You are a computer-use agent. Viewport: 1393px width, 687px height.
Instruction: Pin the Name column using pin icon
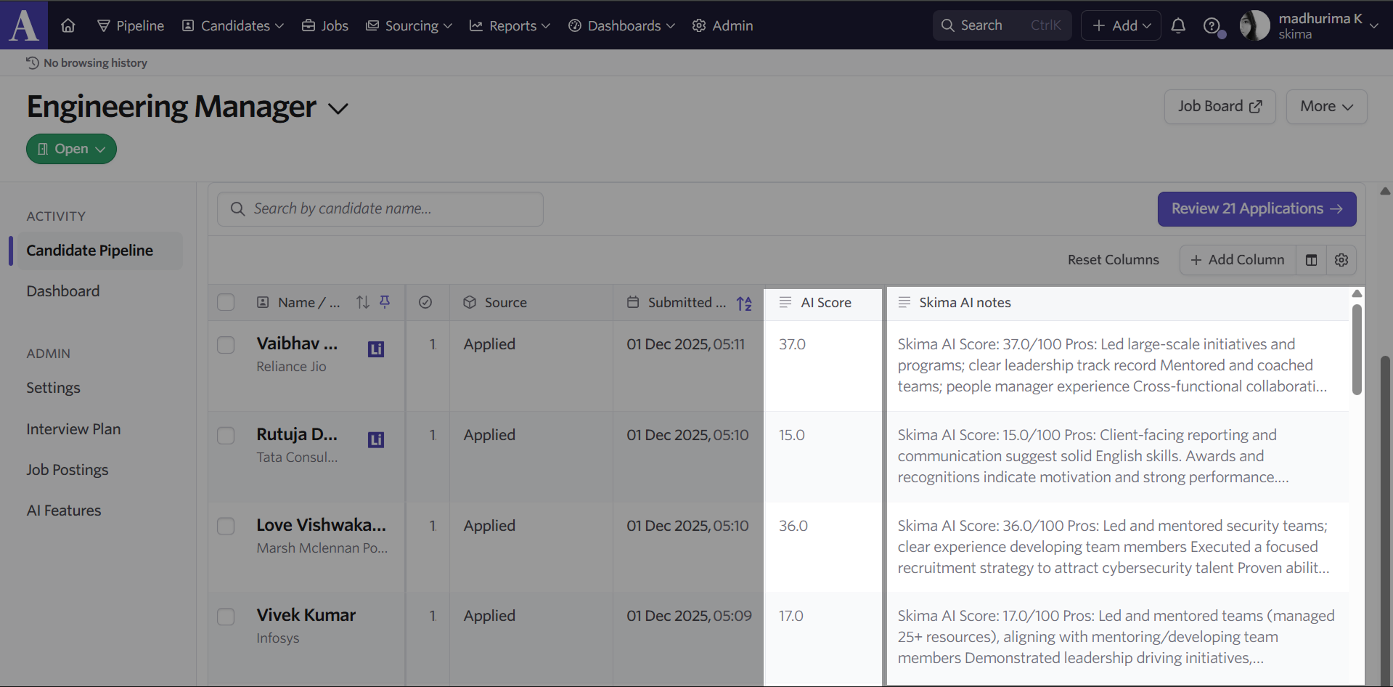[x=385, y=302]
